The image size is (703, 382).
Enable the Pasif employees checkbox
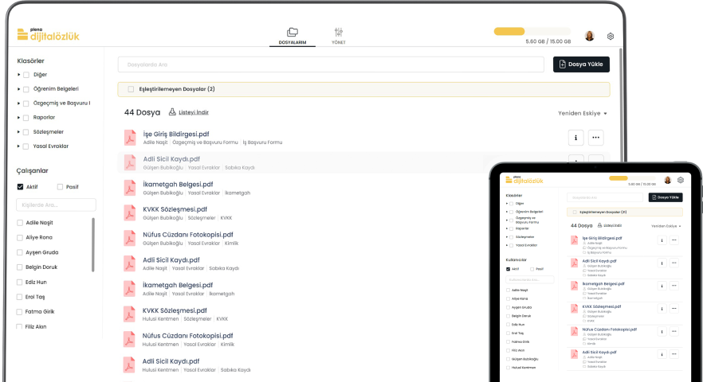(60, 187)
